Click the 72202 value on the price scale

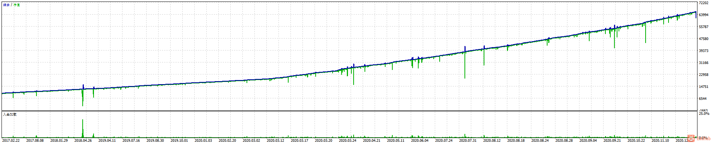click(x=703, y=3)
